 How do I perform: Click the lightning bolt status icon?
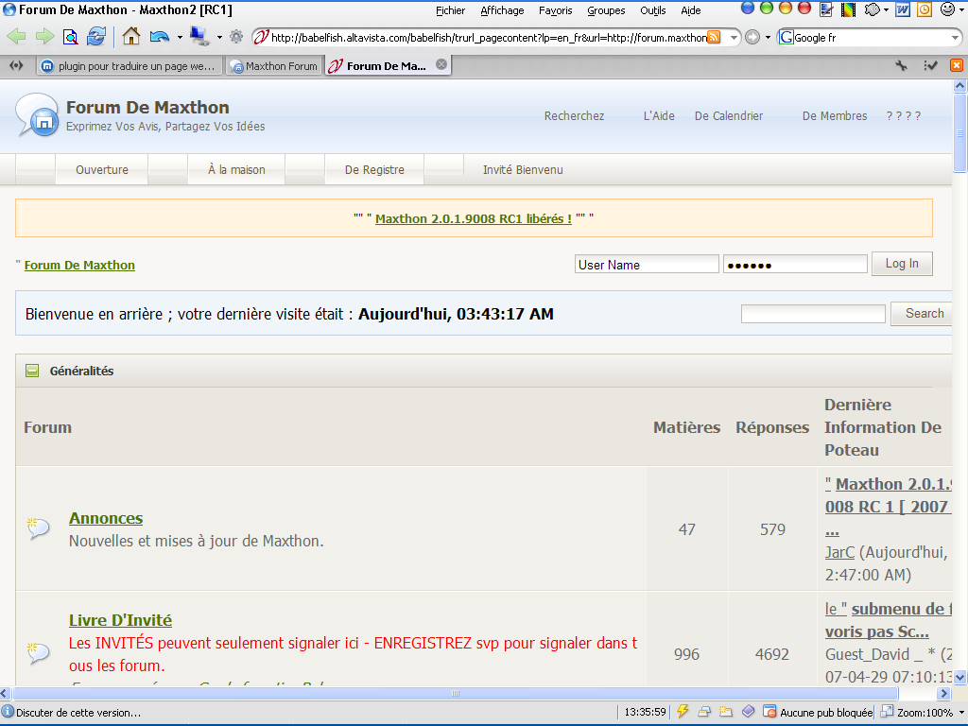(x=683, y=712)
